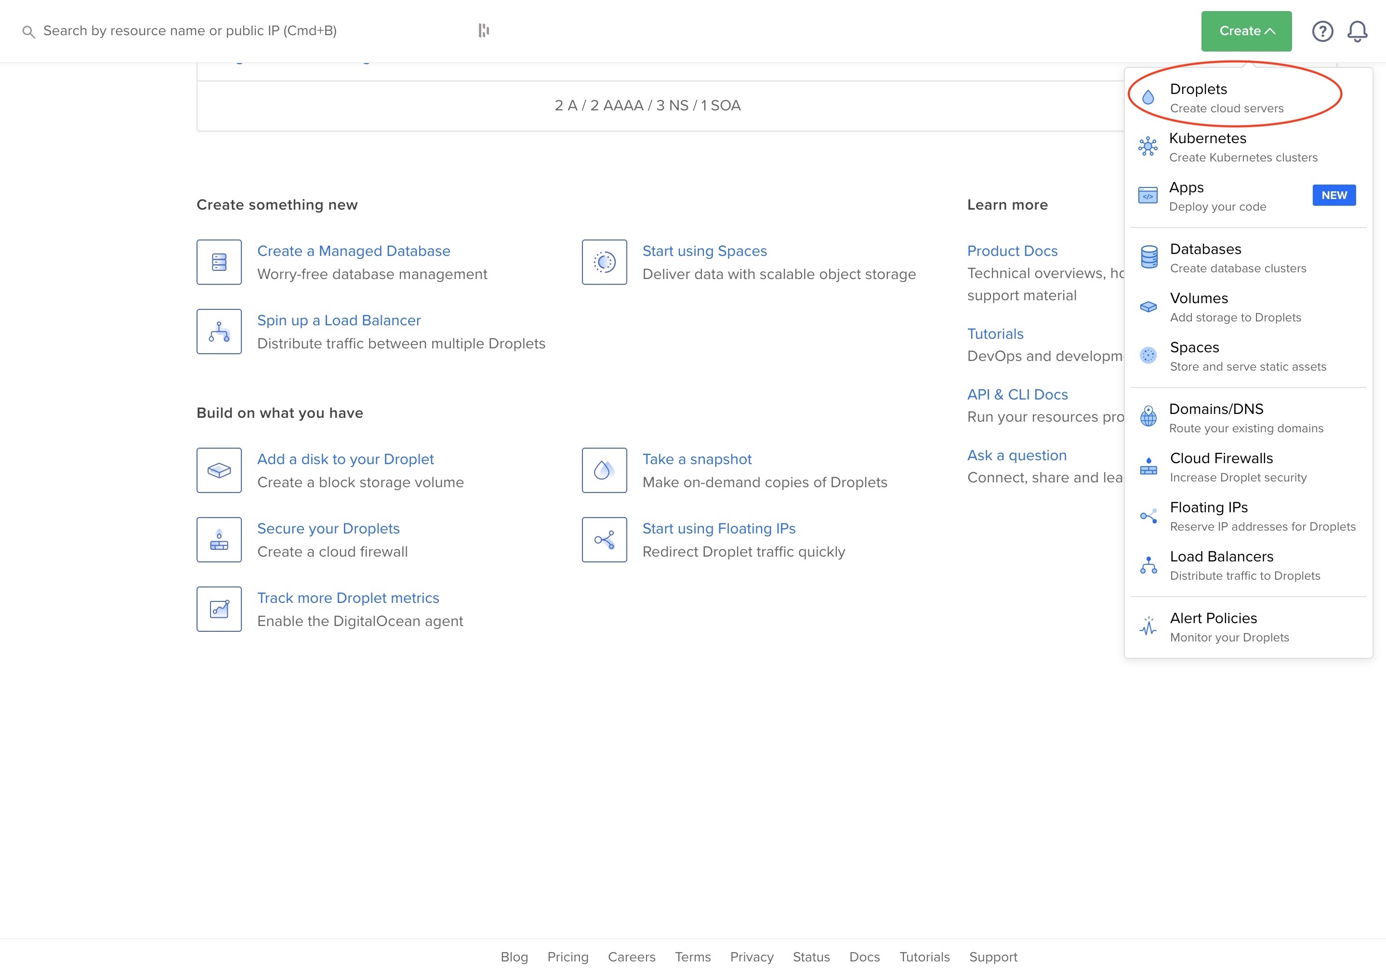Click the Floating IPs icon tile

604,540
